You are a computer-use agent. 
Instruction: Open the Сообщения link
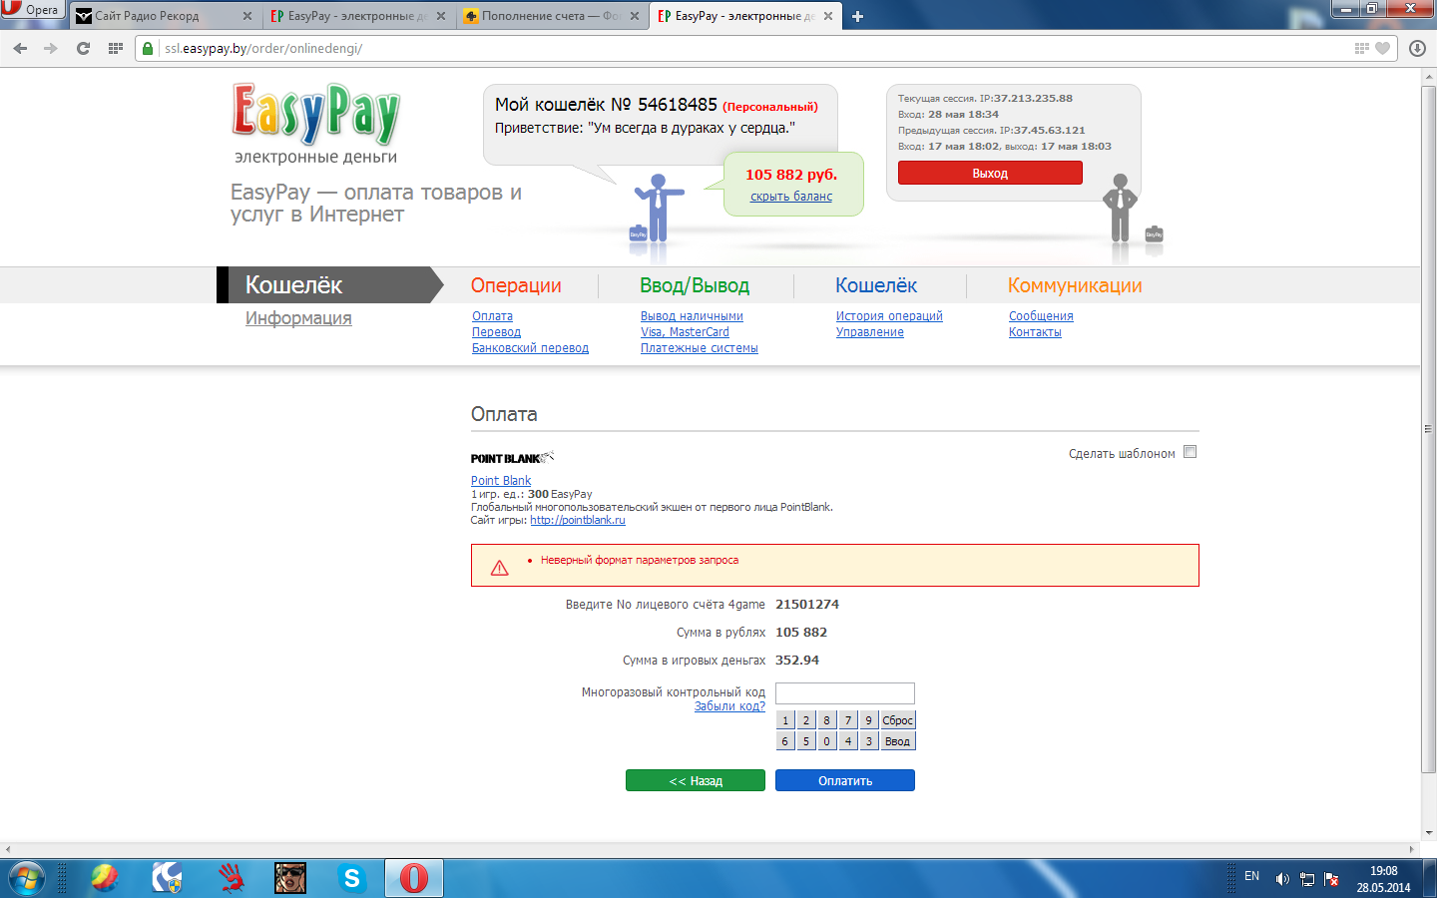[1041, 316]
